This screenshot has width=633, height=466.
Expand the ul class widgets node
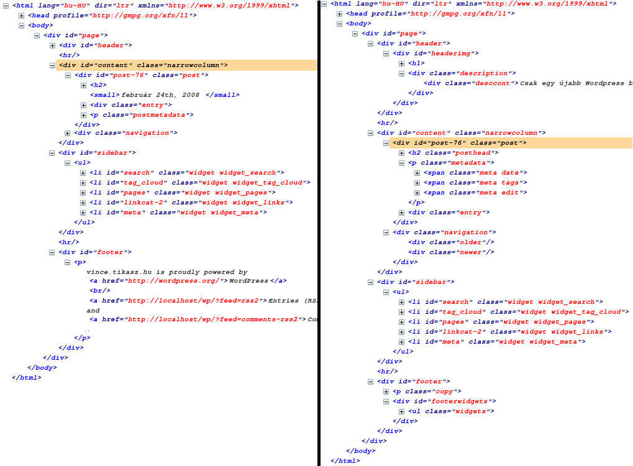(x=402, y=411)
